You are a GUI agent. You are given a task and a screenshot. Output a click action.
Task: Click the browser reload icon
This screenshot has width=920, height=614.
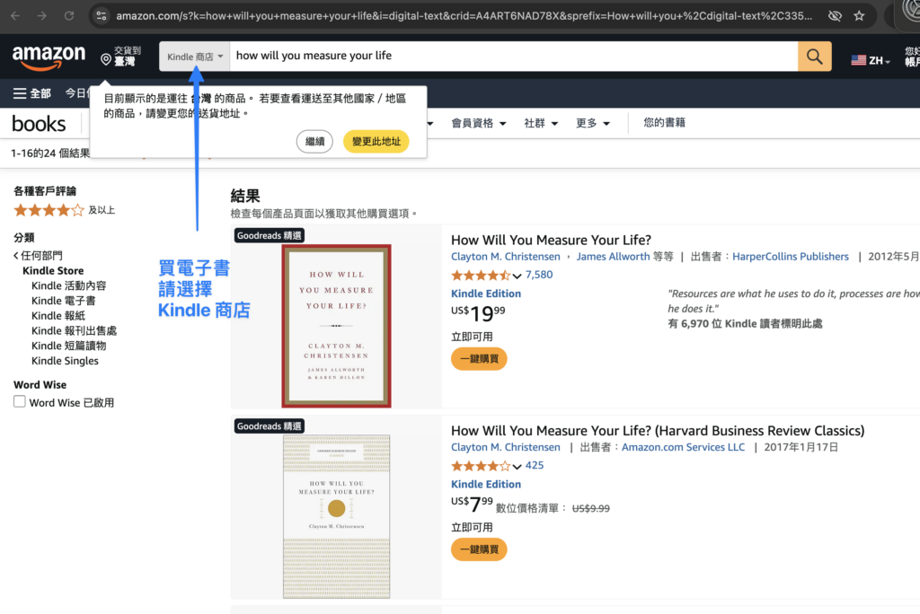click(69, 15)
